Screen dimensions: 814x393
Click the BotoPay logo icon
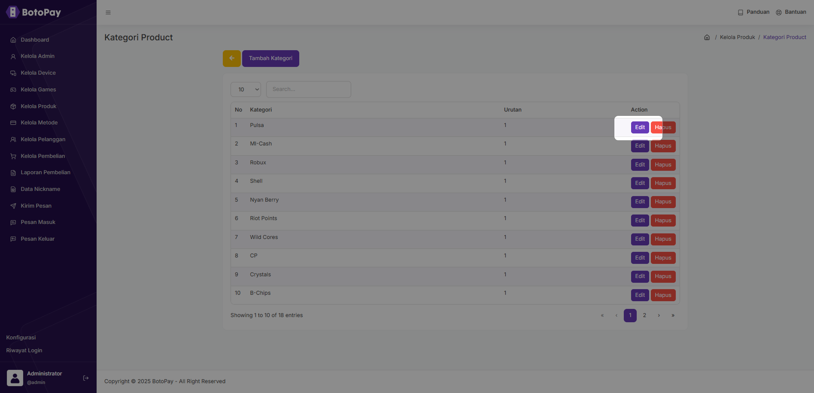click(x=12, y=12)
